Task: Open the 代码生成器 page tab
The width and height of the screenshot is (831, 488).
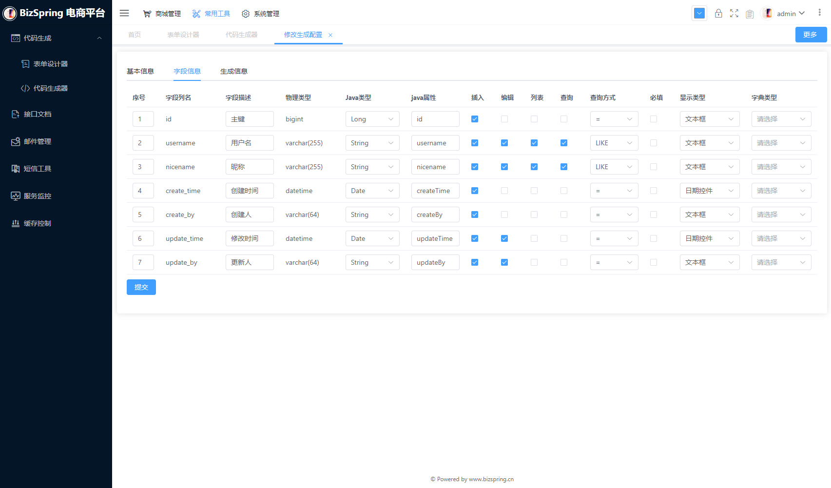Action: 242,35
